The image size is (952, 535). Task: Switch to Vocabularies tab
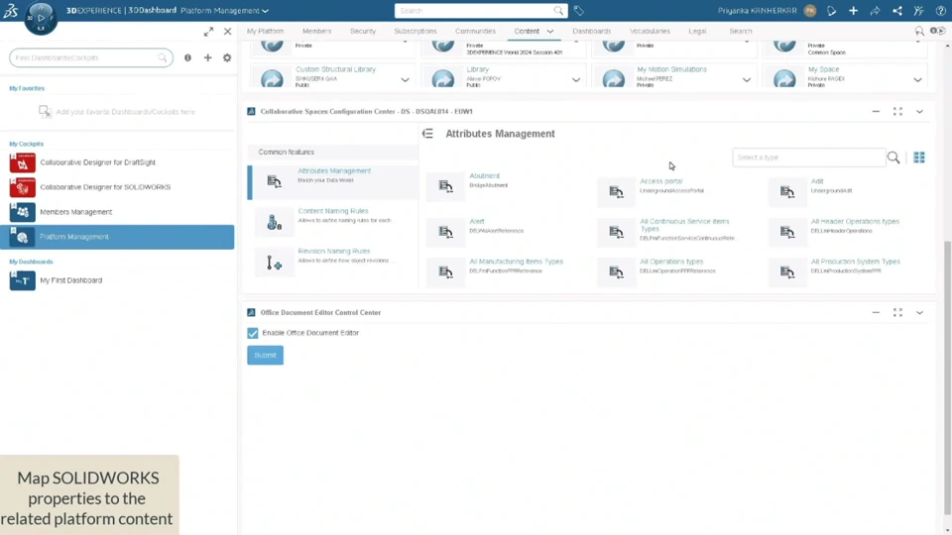650,31
